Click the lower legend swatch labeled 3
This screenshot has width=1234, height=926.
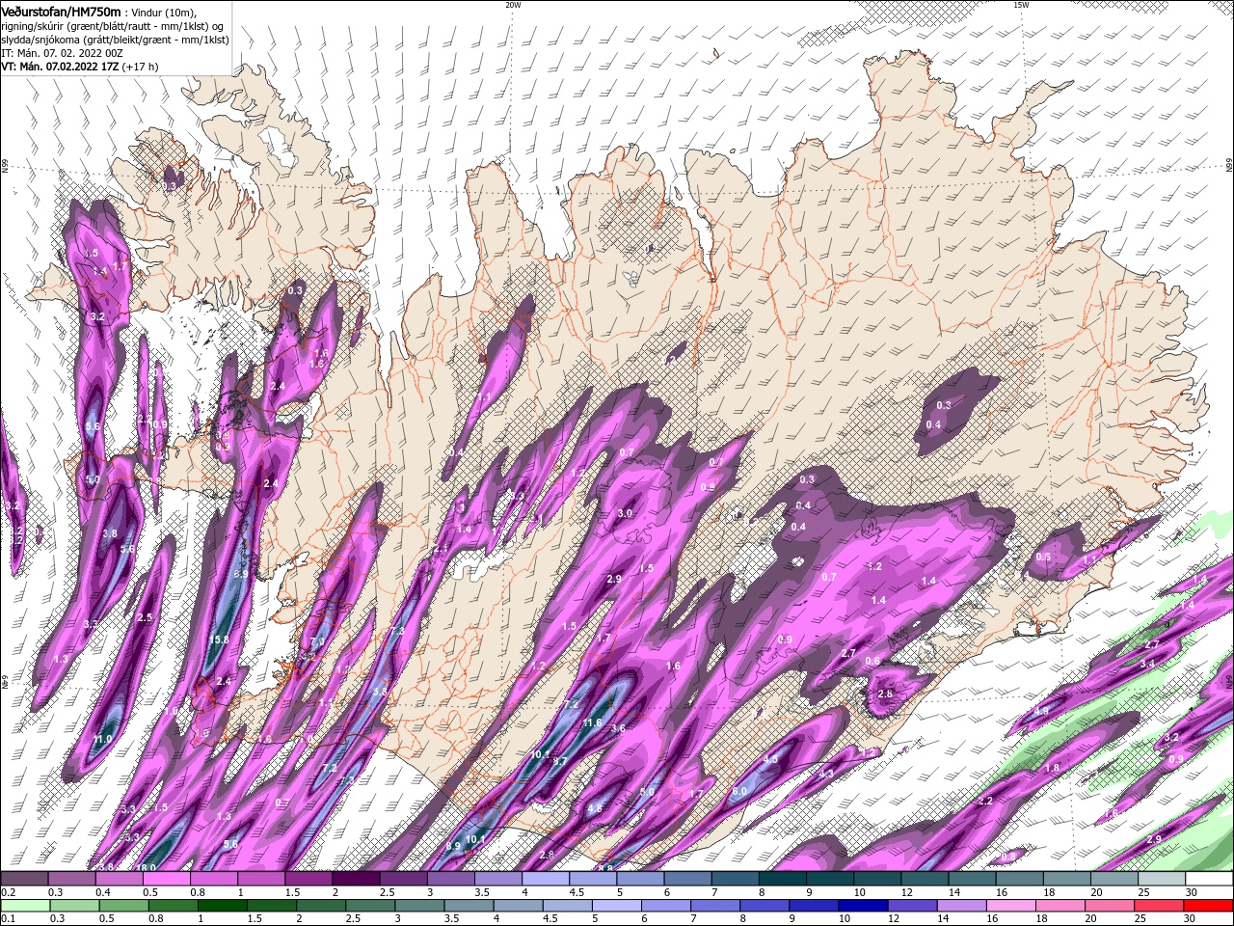coord(418,906)
